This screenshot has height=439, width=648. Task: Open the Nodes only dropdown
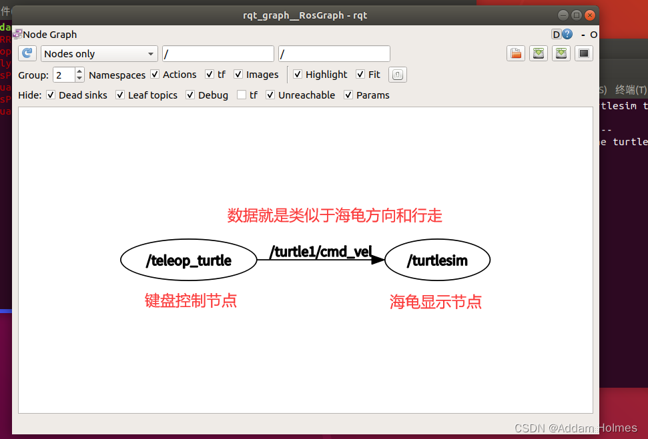(99, 54)
